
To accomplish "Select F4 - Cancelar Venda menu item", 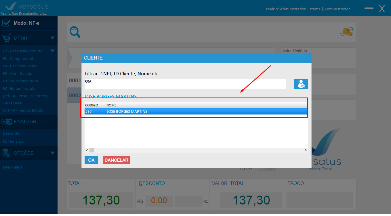I will (20, 66).
